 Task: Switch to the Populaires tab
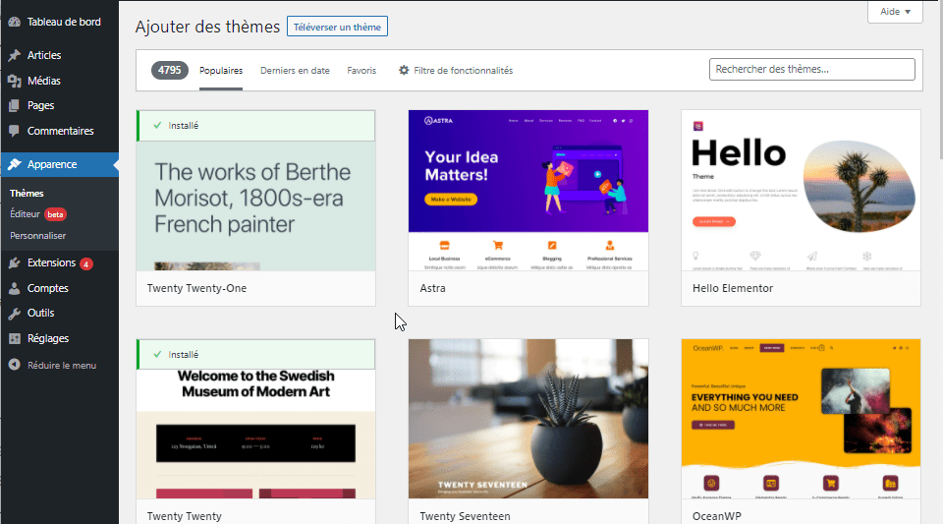(x=221, y=71)
